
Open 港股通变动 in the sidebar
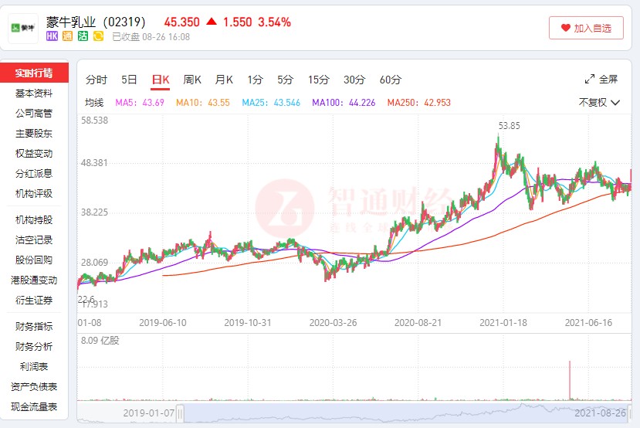[34, 280]
